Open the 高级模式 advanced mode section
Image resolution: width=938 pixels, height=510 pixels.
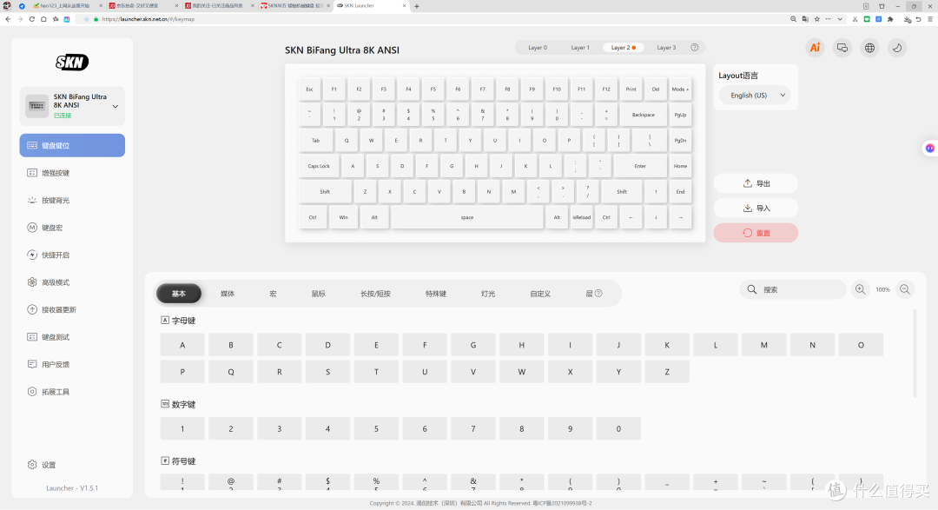point(72,282)
